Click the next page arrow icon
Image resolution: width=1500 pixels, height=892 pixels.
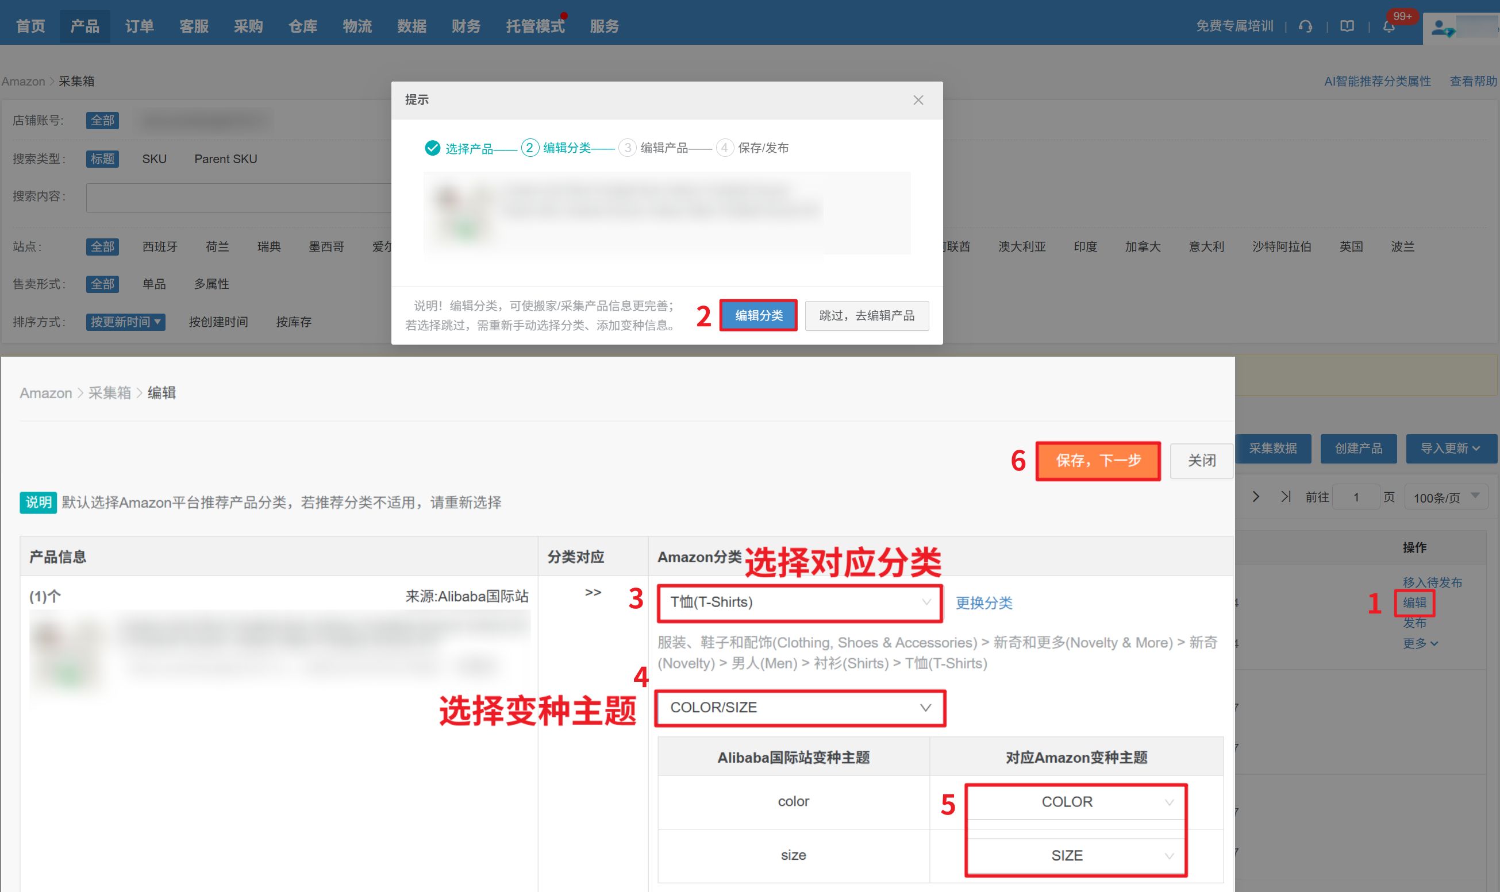tap(1256, 497)
